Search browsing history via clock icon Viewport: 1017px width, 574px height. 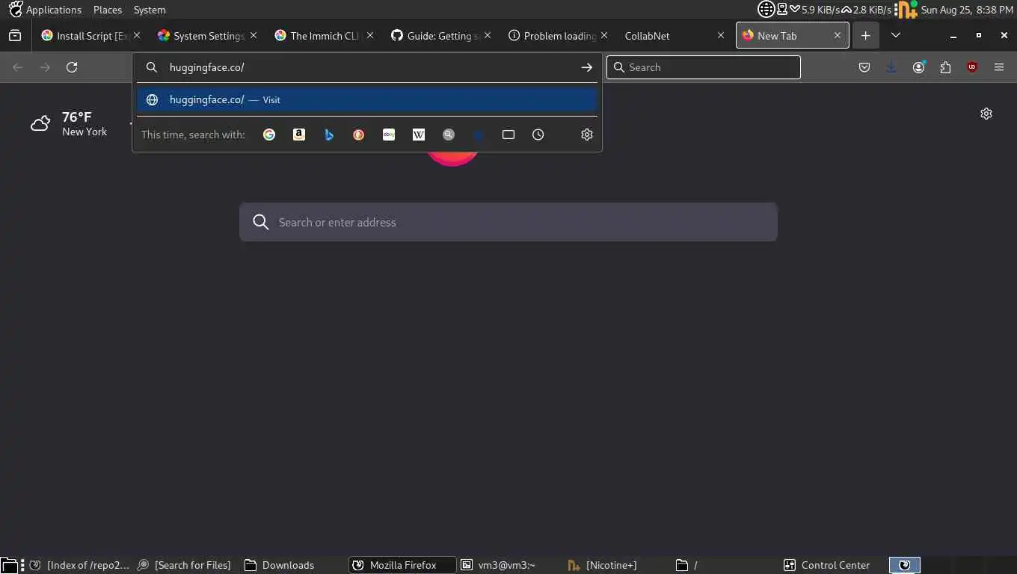(538, 135)
